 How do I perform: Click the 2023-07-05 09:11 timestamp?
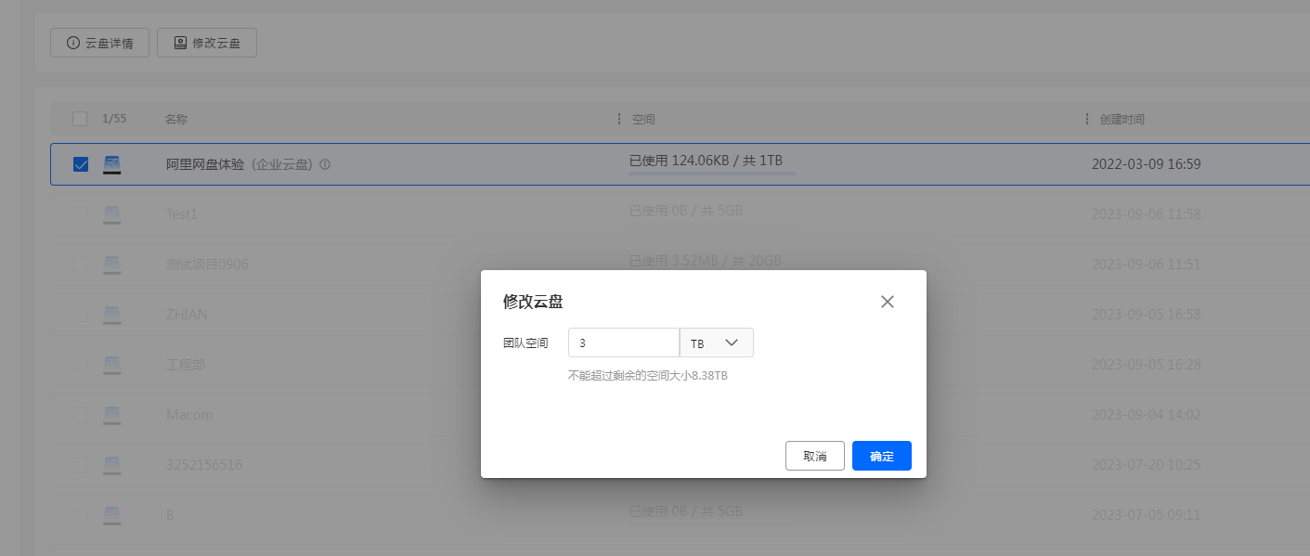point(1147,514)
